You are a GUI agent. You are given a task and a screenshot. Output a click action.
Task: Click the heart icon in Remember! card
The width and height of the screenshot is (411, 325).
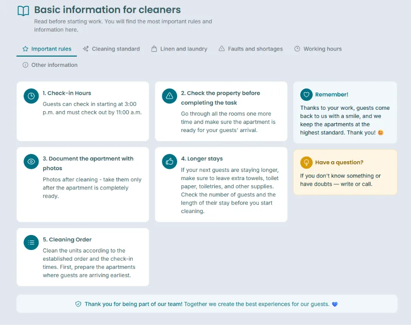(x=306, y=94)
